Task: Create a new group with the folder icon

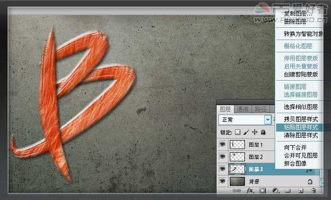Action: 287,191
